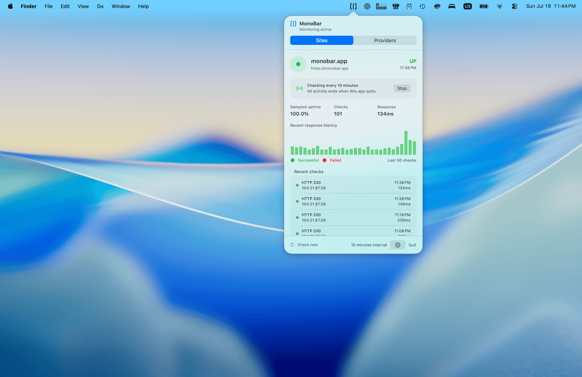Click the MonoBar bracket logo in panel header
The width and height of the screenshot is (582, 377).
pyautogui.click(x=293, y=24)
